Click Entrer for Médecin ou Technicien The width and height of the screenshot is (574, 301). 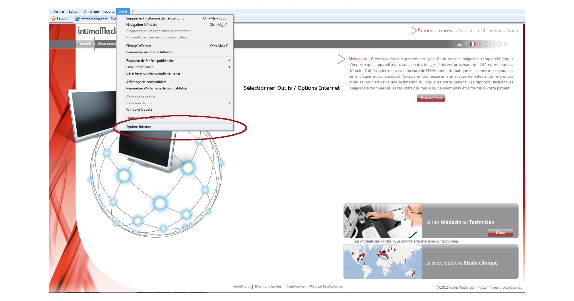[500, 232]
